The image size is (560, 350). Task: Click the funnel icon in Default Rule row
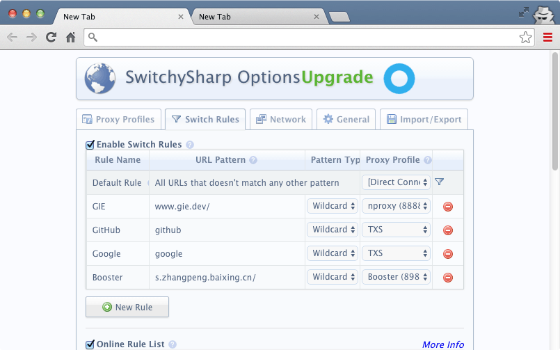pos(439,182)
